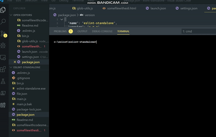Open the Live Share icon in activity bar

point(3,105)
